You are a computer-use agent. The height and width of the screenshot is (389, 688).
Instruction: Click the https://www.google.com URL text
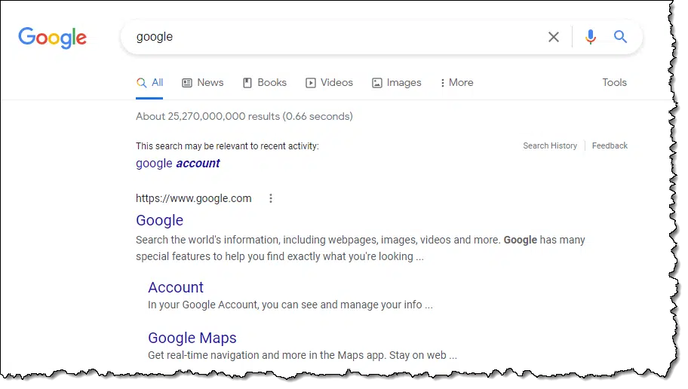tap(193, 198)
